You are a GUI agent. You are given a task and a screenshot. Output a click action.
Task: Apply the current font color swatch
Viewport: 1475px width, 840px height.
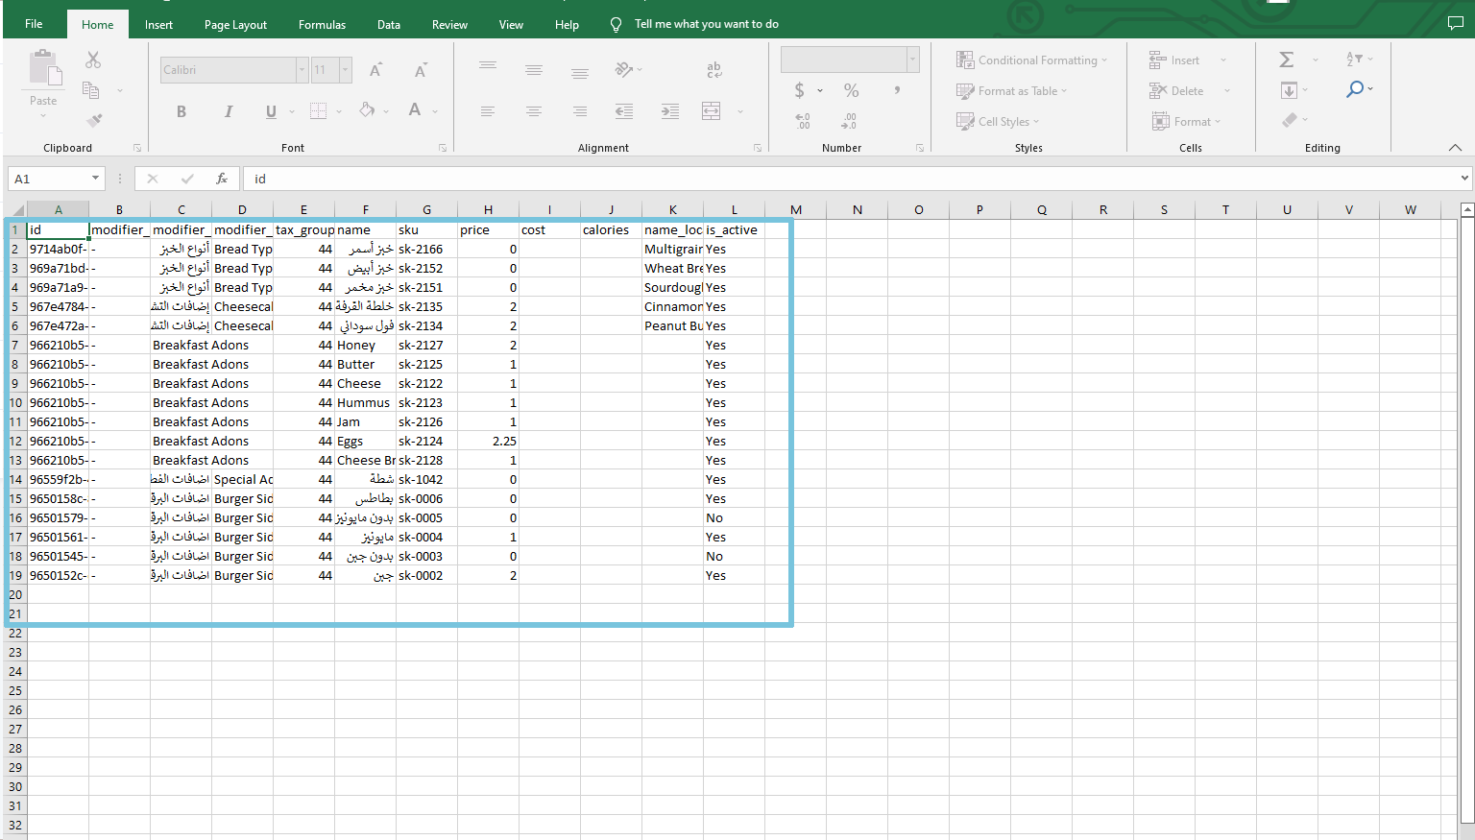[x=417, y=111]
